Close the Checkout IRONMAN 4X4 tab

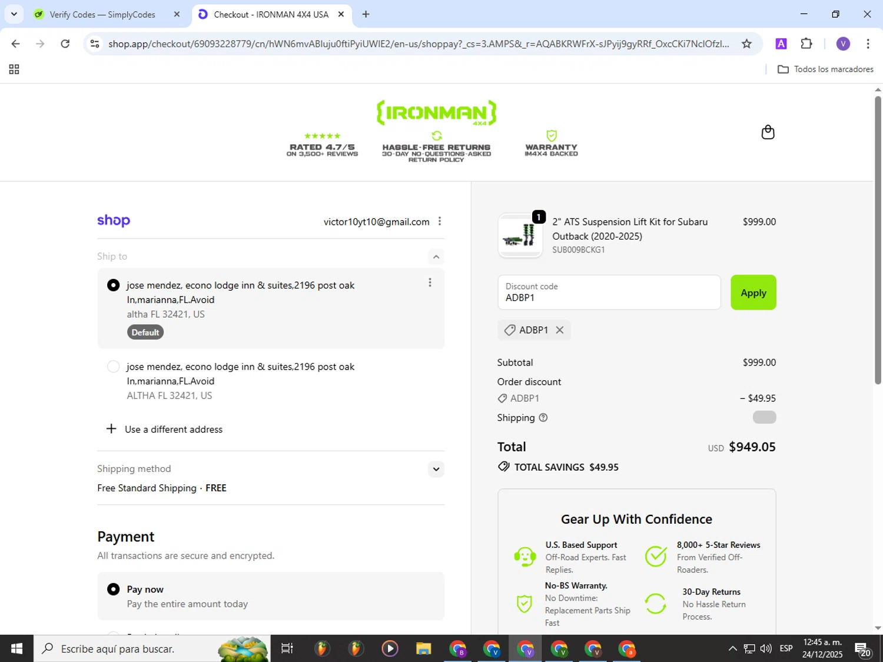(341, 14)
